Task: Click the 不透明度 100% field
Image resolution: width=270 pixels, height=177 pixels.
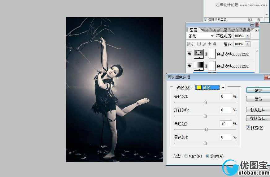Action: pyautogui.click(x=239, y=36)
